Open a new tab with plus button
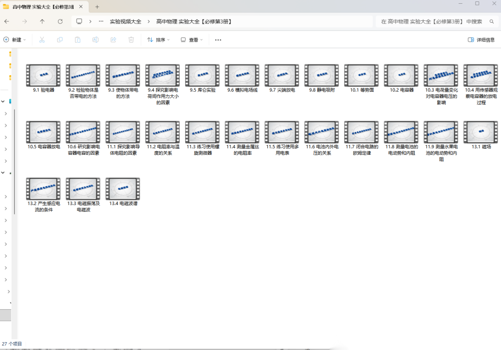The image size is (501, 350). pyautogui.click(x=97, y=7)
